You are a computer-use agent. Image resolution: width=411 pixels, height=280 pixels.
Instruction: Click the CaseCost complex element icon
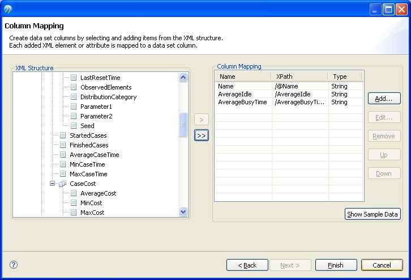63,184
